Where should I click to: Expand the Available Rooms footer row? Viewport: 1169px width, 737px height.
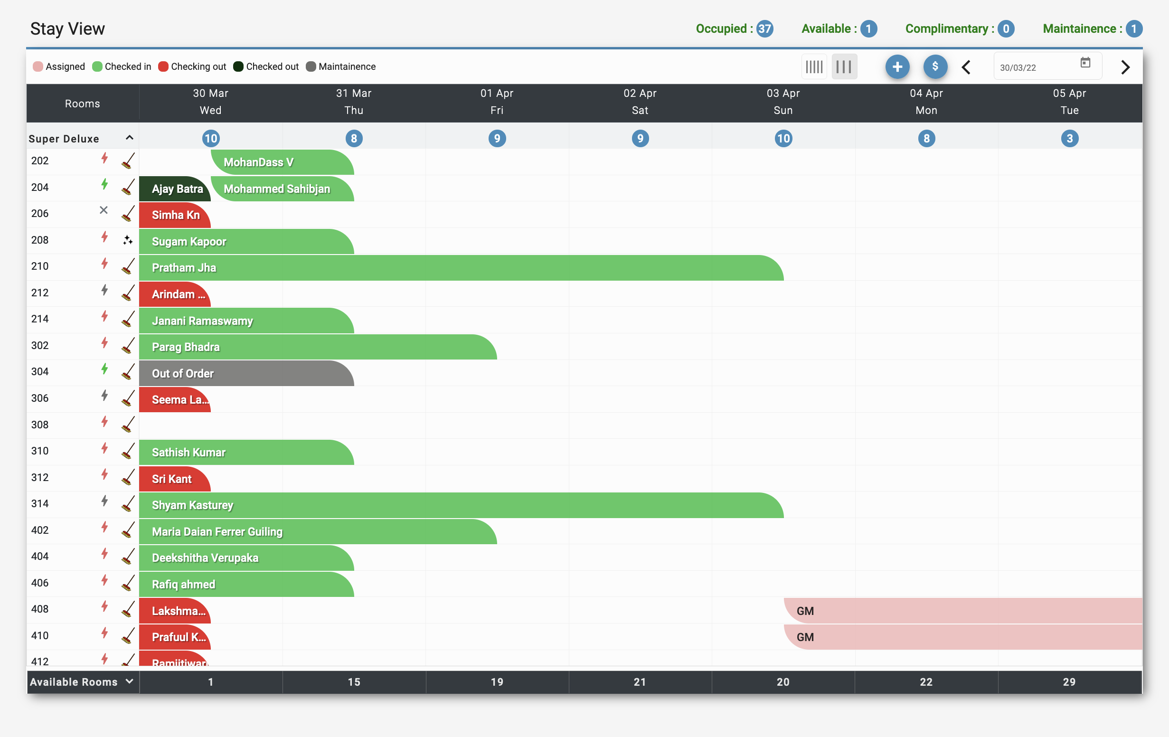129,681
